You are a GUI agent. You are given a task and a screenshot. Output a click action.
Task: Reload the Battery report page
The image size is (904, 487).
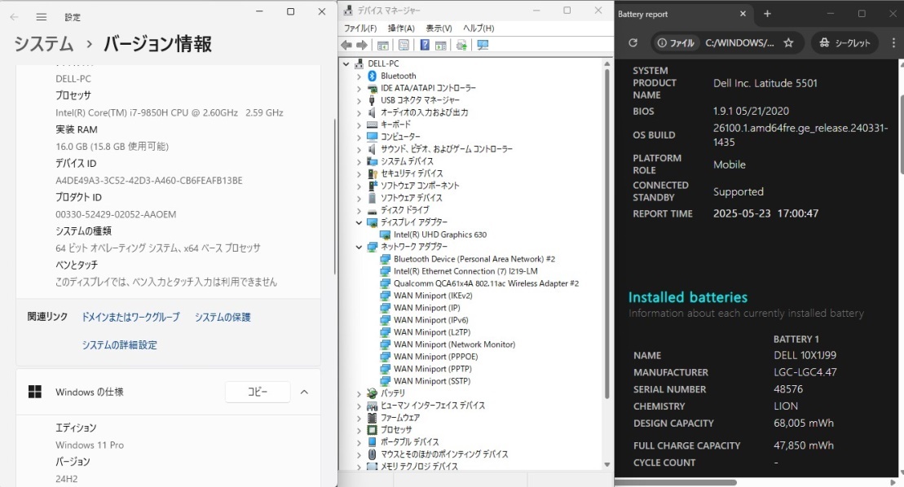point(633,43)
